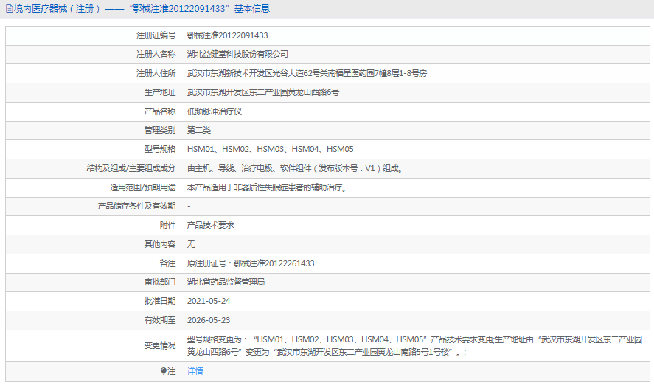Click the 产品名称 label
The height and width of the screenshot is (388, 654).
coord(160,111)
